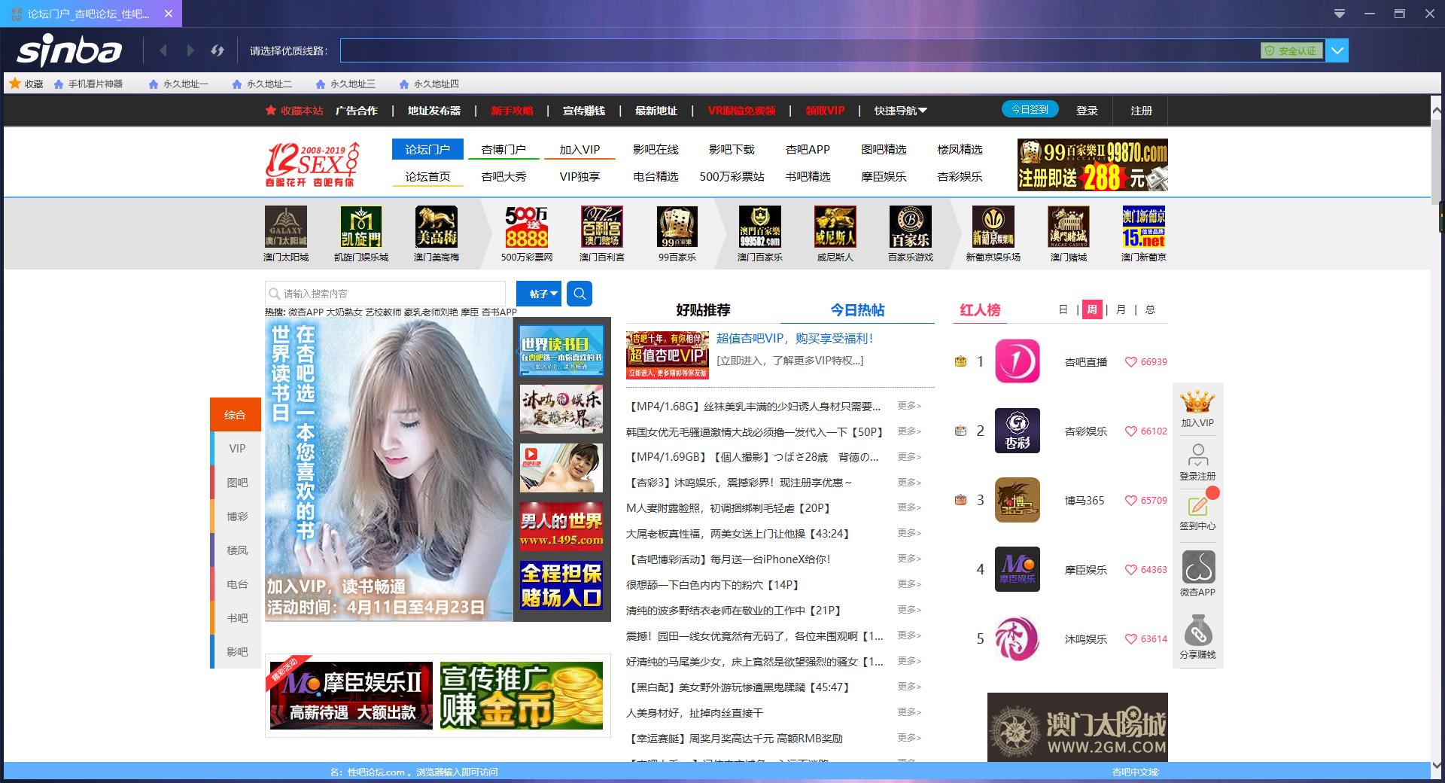Close the 论坛门户 browser tab
This screenshot has width=1445, height=783.
pyautogui.click(x=169, y=14)
